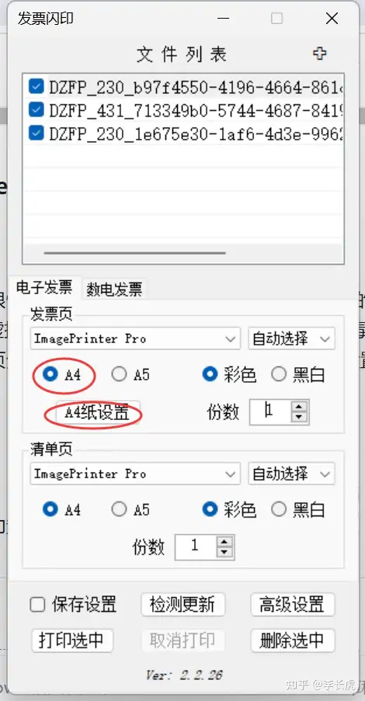Increase invoice page copies with up arrow
This screenshot has width=365, height=701.
pos(299,407)
